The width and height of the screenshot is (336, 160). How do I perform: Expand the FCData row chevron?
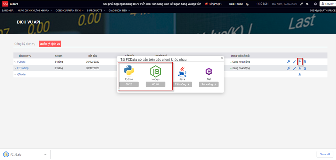point(15,62)
